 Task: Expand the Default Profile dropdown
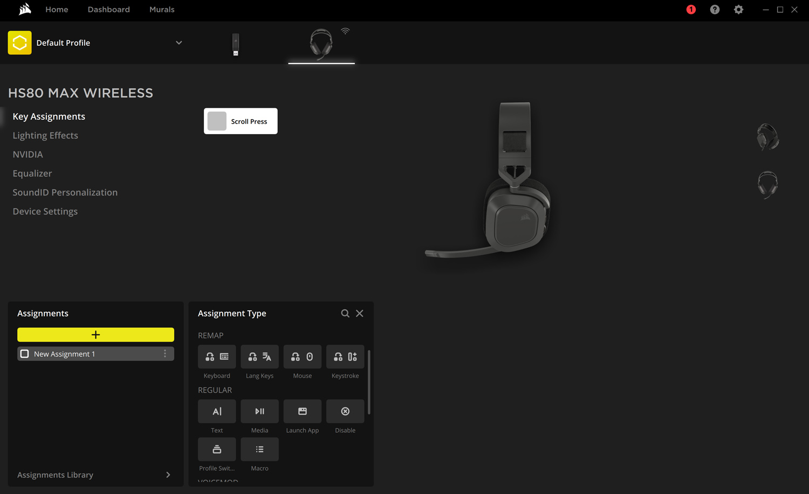coord(179,43)
